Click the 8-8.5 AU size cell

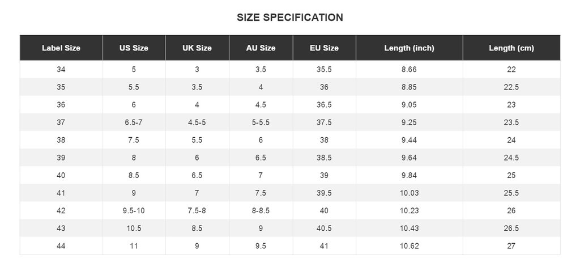[261, 211]
